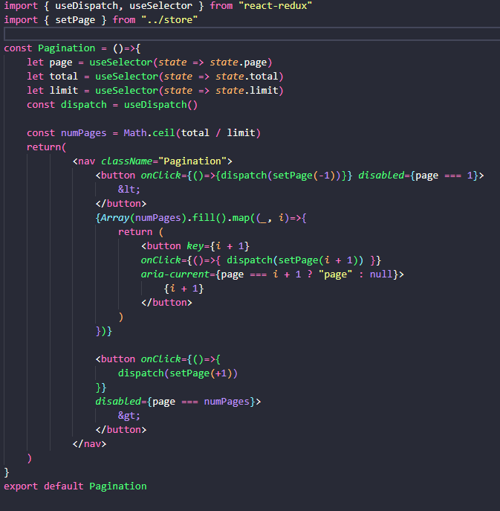This screenshot has width=500, height=511.
Task: Click 'setPage(+1)' dispatch call
Action: pos(201,373)
